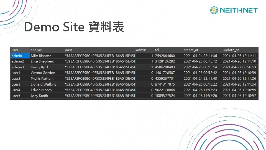Select the 'user4' cell
The width and height of the screenshot is (266, 150).
click(20, 90)
